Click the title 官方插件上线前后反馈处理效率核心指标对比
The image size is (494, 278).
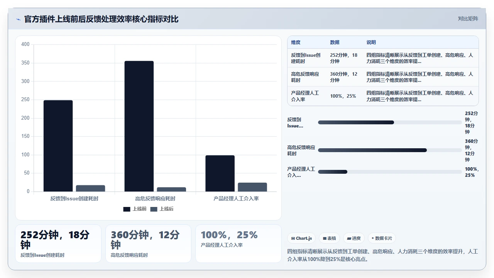(101, 19)
